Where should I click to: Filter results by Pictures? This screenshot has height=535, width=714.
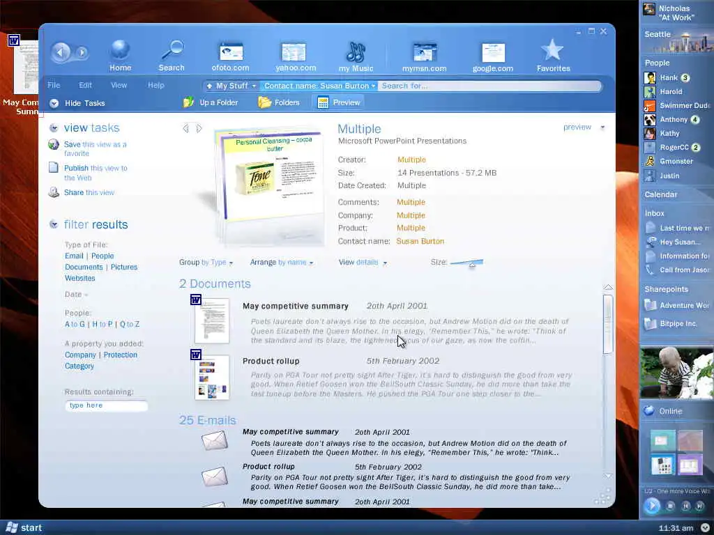pos(124,267)
